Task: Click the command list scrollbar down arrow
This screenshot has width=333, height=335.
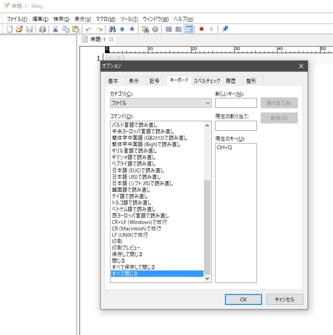Action: click(208, 279)
